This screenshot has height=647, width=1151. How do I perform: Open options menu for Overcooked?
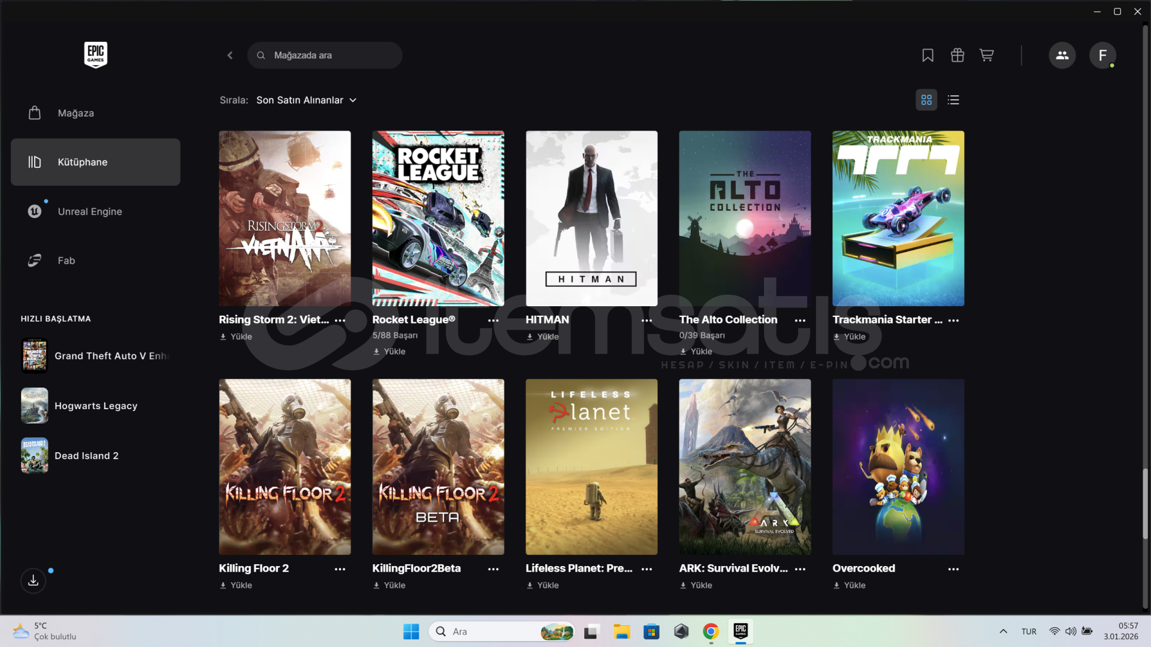(x=953, y=569)
